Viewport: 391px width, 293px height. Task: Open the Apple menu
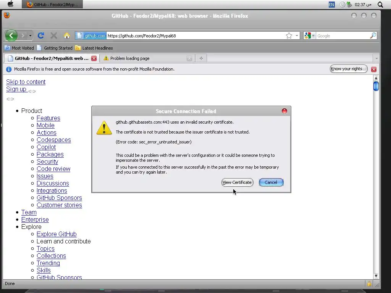point(10,4)
